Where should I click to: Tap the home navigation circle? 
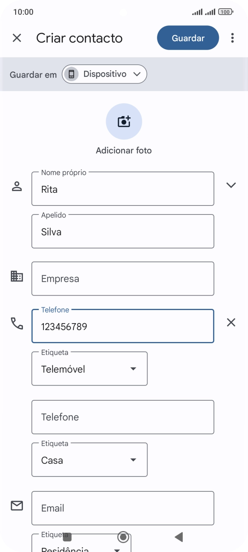pos(123,536)
